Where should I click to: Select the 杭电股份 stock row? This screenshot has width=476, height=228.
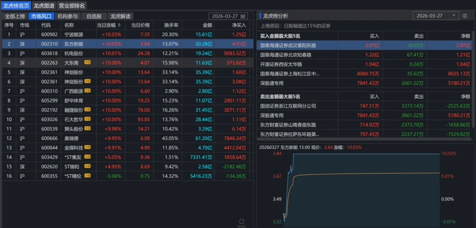click(127, 53)
